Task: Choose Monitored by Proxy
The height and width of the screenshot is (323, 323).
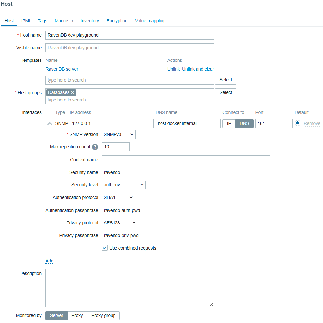Action: tap(77, 316)
